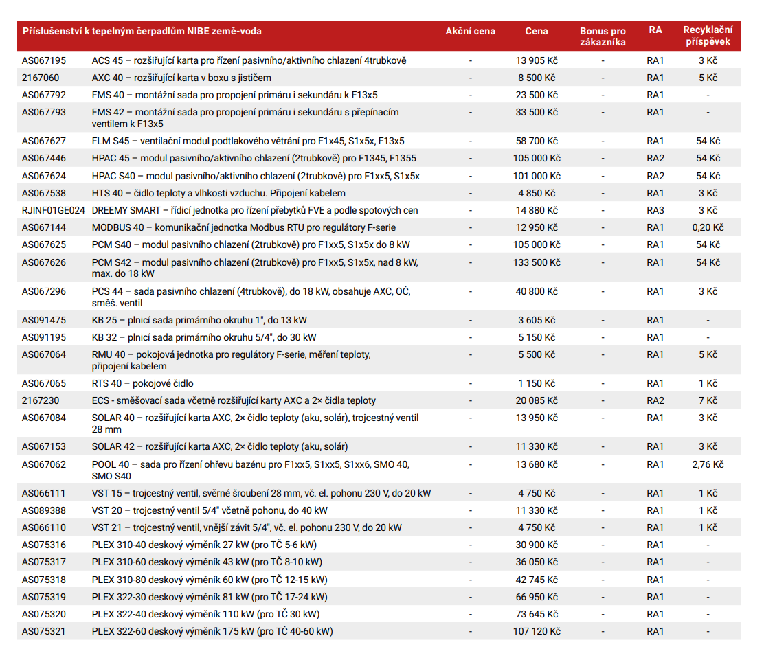Click the 'Cena' column header
This screenshot has width=764, height=660.
pos(537,31)
